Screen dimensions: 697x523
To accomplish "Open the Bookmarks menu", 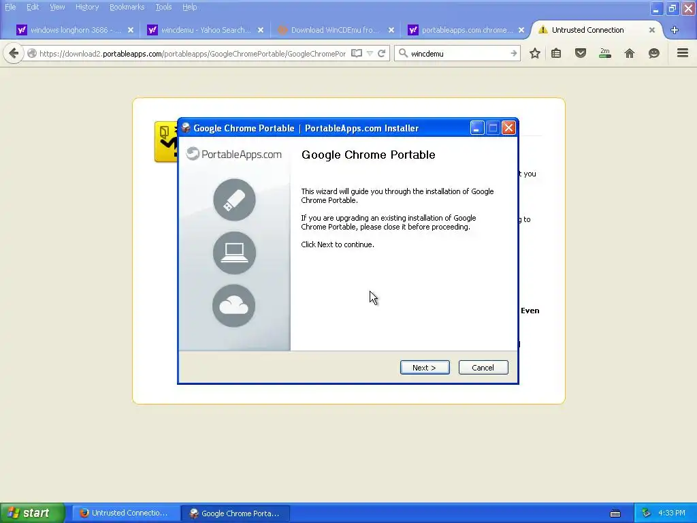I will tap(127, 7).
